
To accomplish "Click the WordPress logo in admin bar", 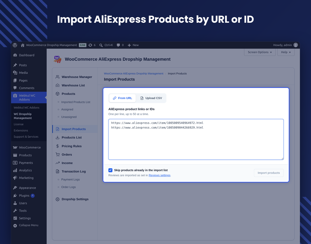I will [15, 45].
